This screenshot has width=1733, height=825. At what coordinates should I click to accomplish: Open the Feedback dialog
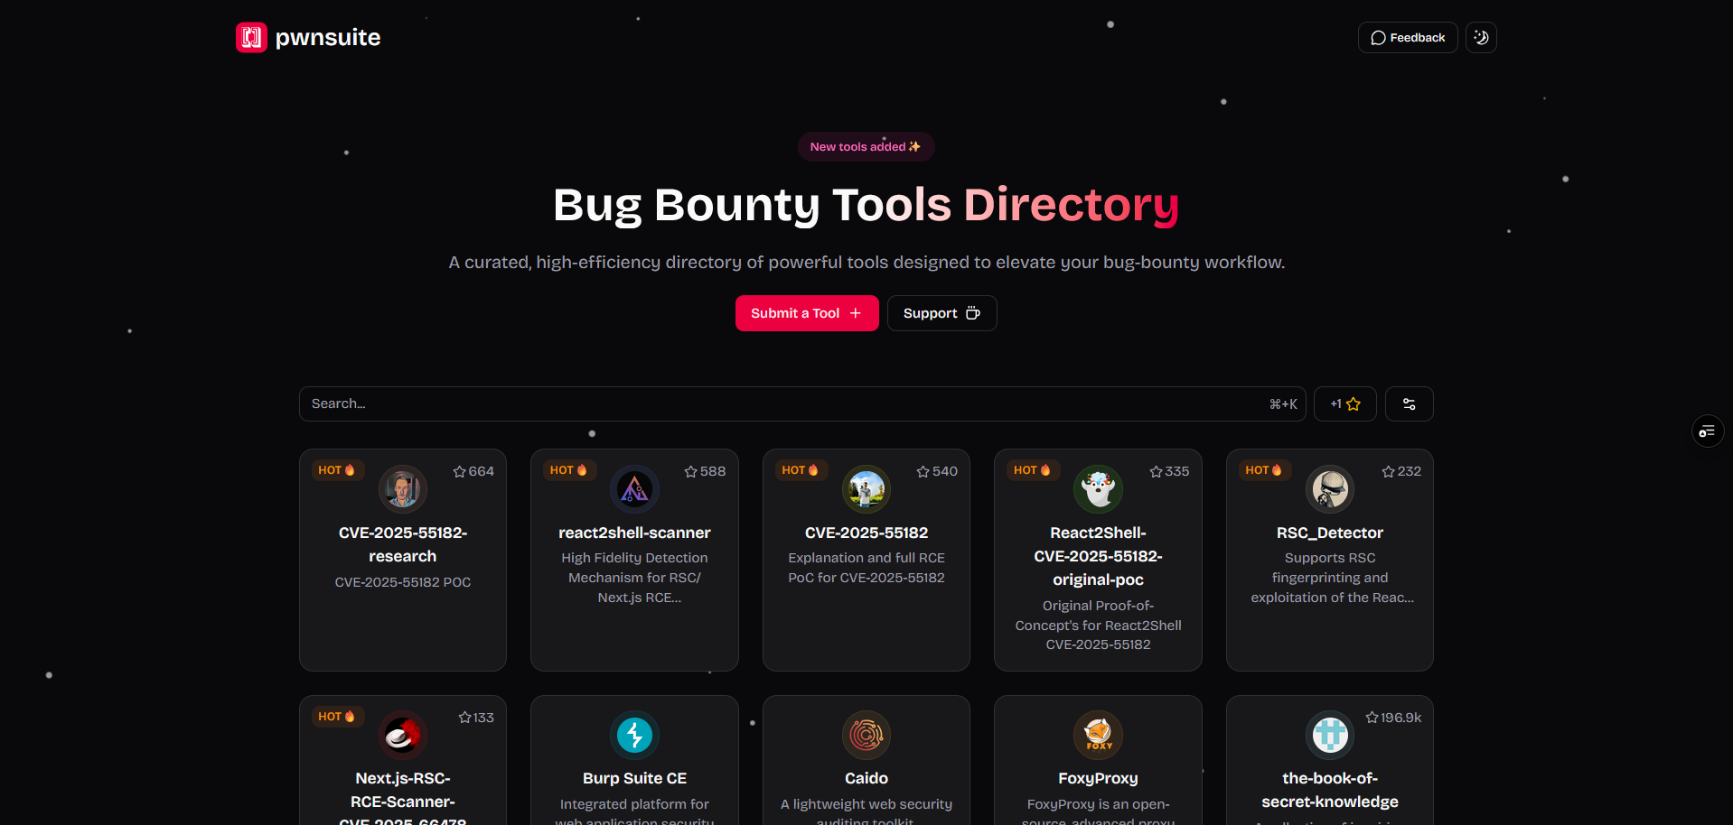click(x=1408, y=37)
